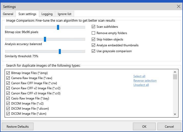The height and width of the screenshot is (132, 183).
Task: Click the Analysis accuracy slider handle
Action: [x=45, y=39]
